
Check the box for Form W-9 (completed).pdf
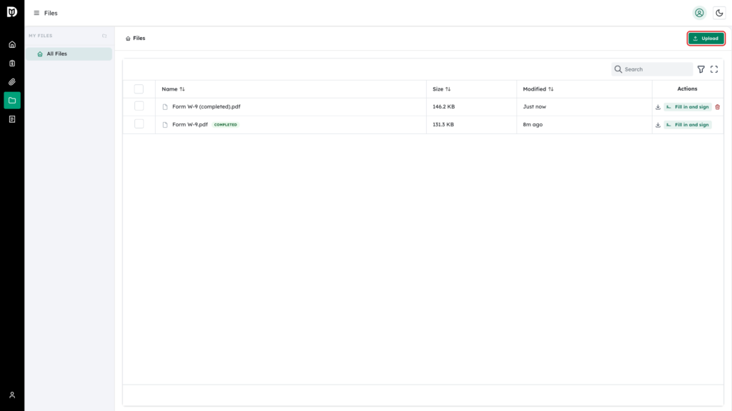[139, 106]
